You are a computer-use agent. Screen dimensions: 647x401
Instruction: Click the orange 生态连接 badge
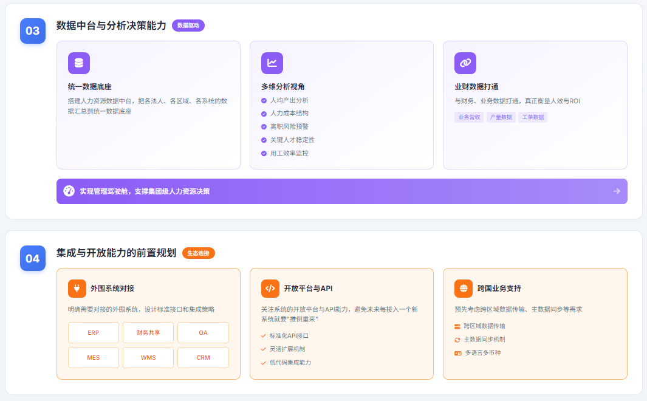tap(199, 253)
